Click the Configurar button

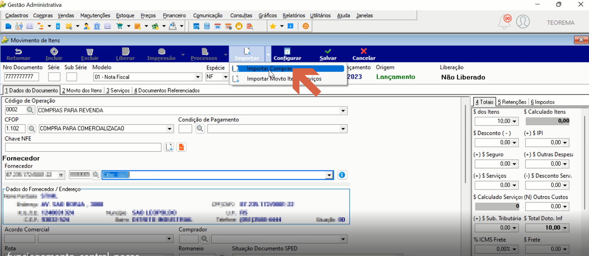click(287, 55)
